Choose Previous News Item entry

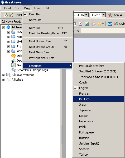pos(48,58)
